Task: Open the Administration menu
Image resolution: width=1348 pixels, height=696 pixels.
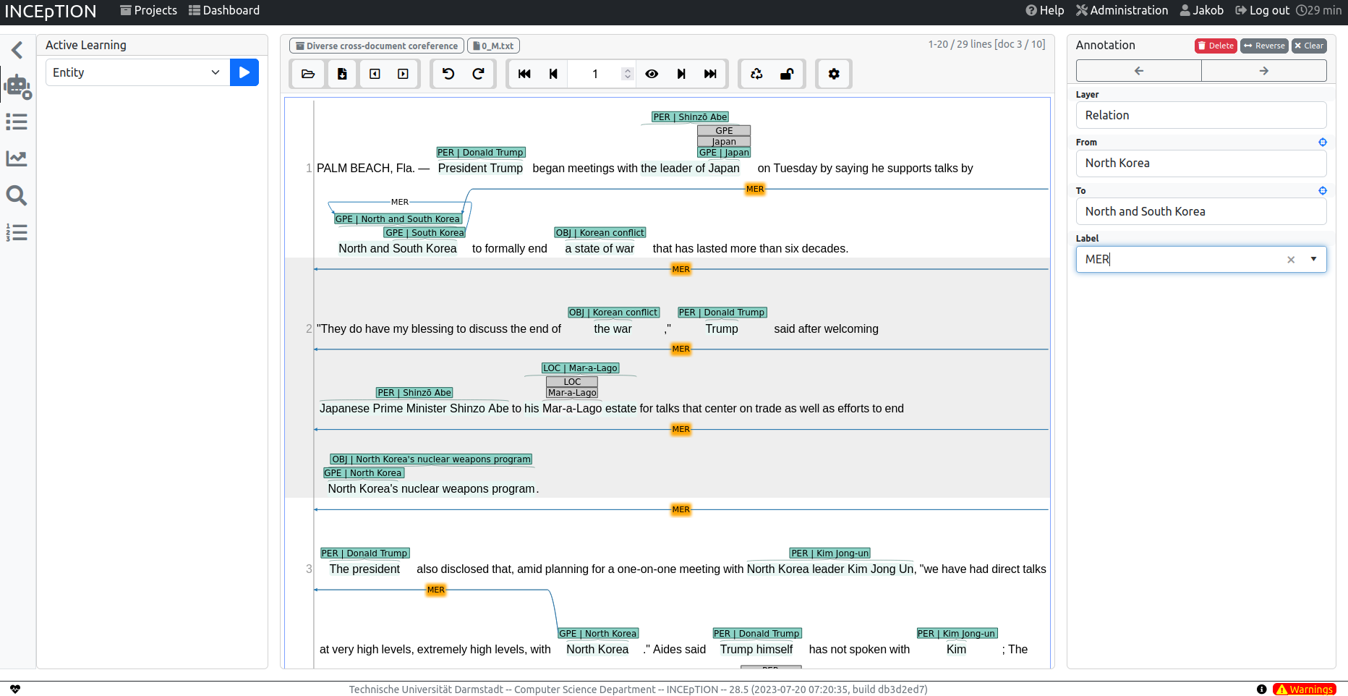Action: 1122,10
